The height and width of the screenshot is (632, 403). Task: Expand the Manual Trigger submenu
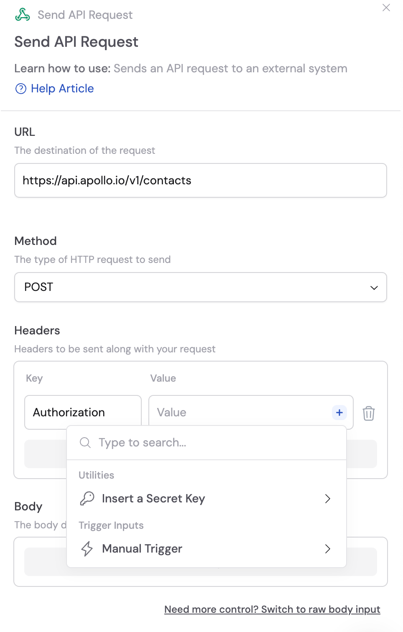click(328, 549)
